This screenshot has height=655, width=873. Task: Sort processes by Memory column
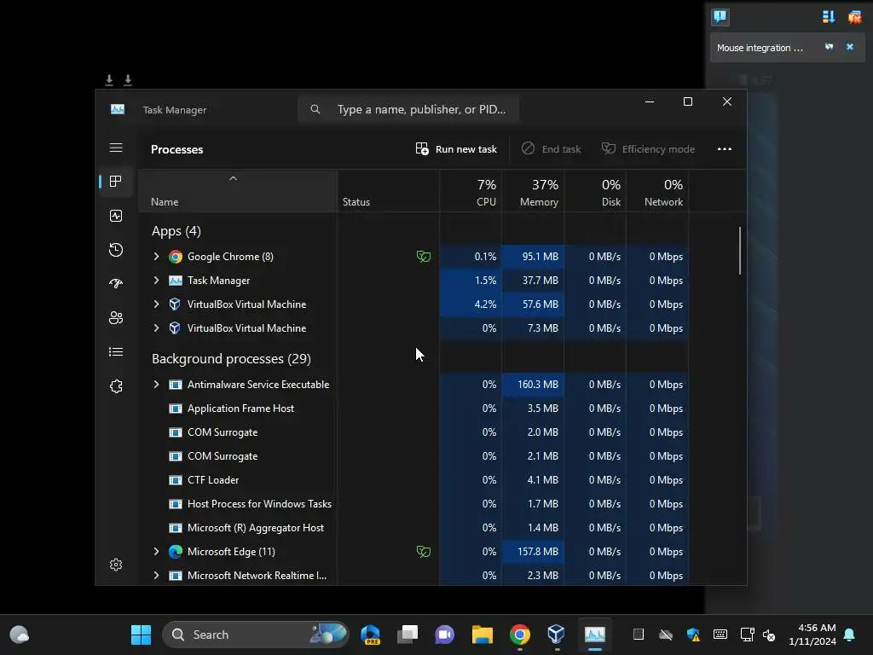[x=533, y=192]
